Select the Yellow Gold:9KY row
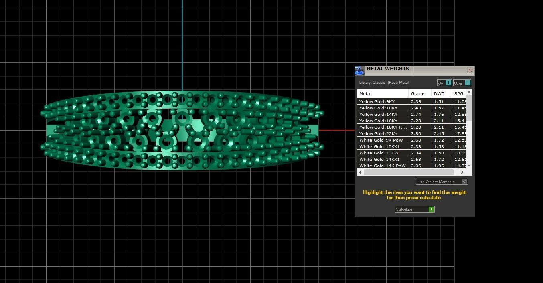This screenshot has height=283, width=543. (411, 101)
